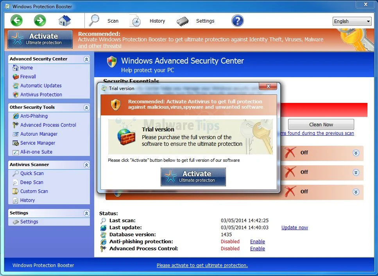This screenshot has height=276, width=378.
Task: Open Anti-Phishing in the sidebar
Action: 34,116
